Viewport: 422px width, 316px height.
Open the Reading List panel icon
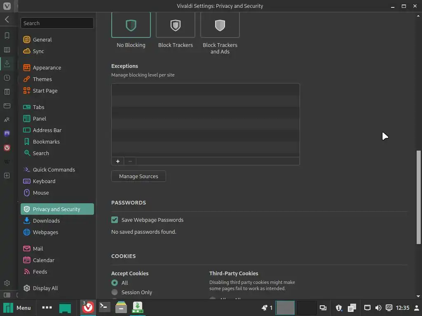point(7,50)
